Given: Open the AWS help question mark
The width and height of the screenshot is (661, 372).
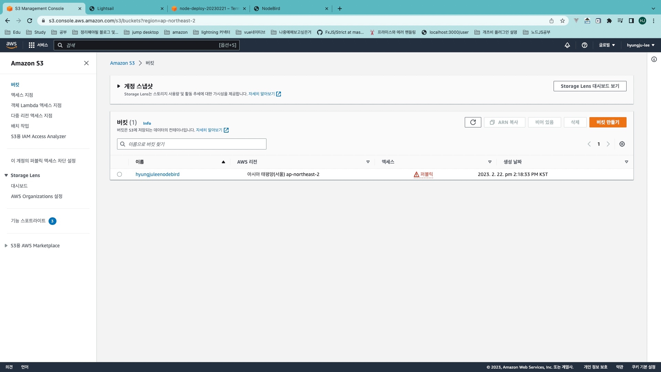Looking at the screenshot, I should tap(585, 45).
